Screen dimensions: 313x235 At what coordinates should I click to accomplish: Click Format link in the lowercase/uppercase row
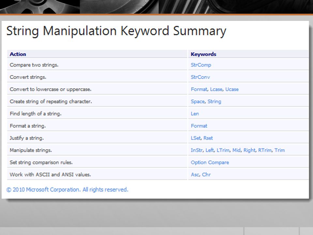pyautogui.click(x=199, y=89)
